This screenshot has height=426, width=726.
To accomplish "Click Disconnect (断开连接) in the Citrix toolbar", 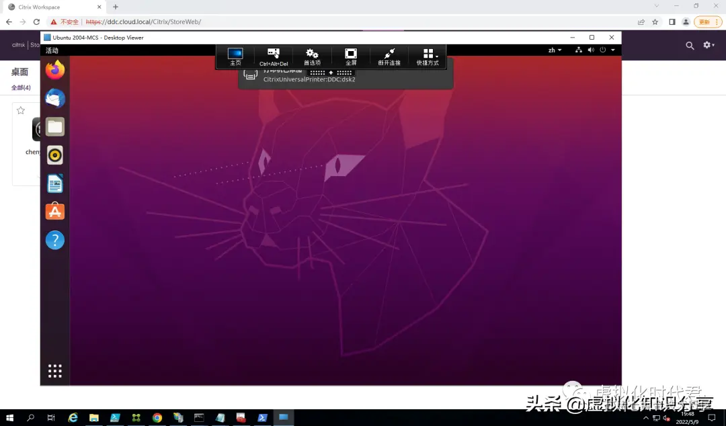I will (389, 56).
